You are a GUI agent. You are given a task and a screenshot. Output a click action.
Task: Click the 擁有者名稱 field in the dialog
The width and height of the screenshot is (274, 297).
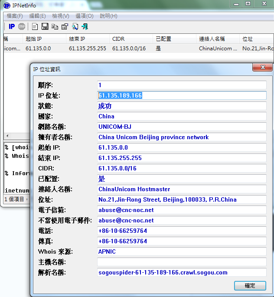(x=182, y=137)
